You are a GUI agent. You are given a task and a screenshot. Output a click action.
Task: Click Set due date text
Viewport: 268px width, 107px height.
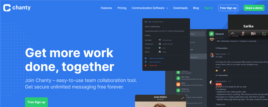167,40
